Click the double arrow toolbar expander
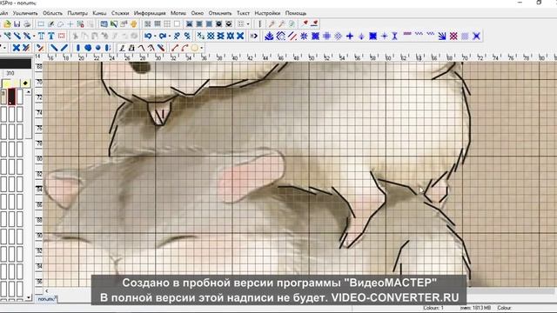The image size is (557, 313). (x=254, y=36)
